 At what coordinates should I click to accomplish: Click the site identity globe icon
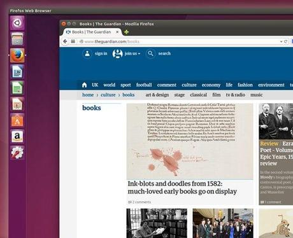click(81, 41)
